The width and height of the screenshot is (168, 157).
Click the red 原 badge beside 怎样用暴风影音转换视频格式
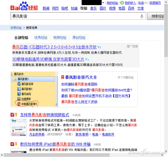click(x=12, y=115)
